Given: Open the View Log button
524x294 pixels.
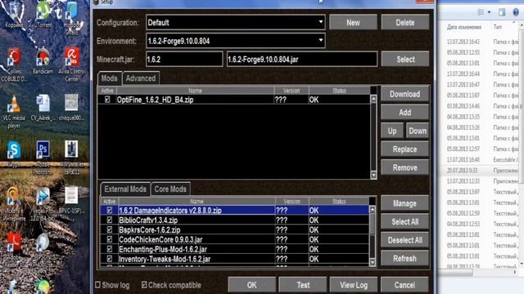Looking at the screenshot, I should point(354,285).
